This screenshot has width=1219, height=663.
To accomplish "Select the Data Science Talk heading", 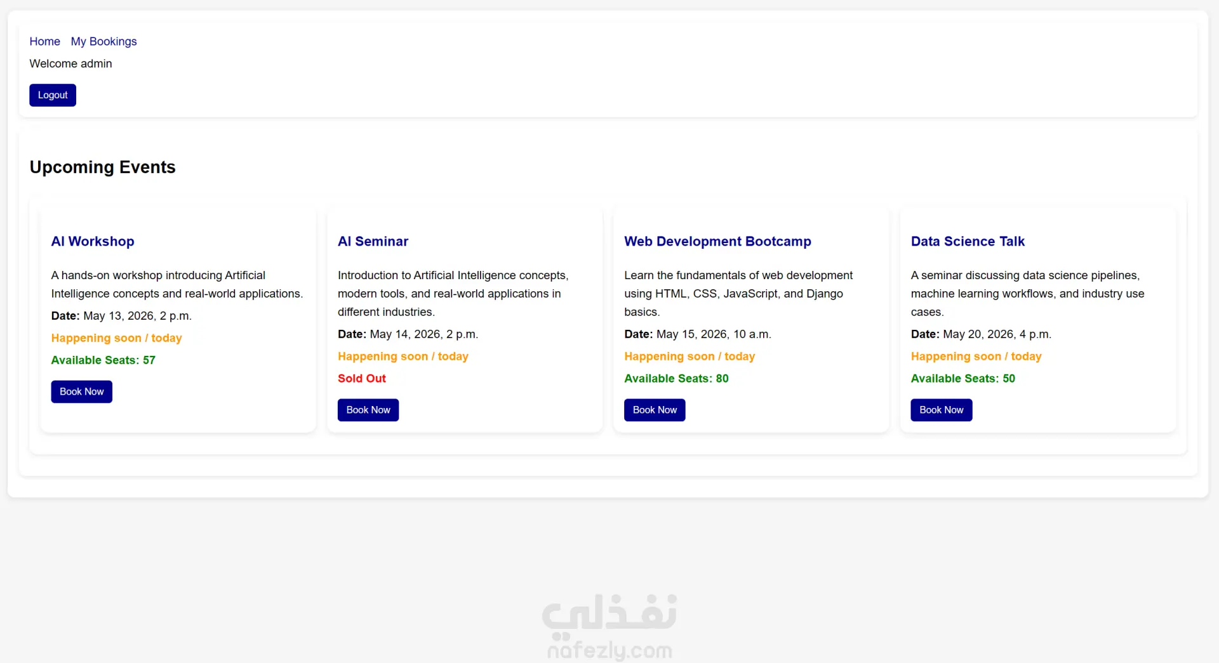I will click(968, 241).
